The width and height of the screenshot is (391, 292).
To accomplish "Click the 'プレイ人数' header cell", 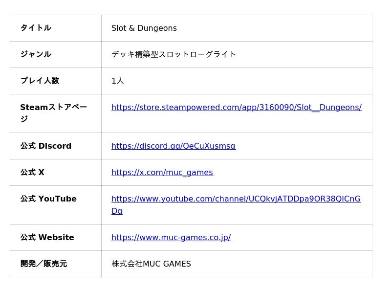I will pos(40,81).
